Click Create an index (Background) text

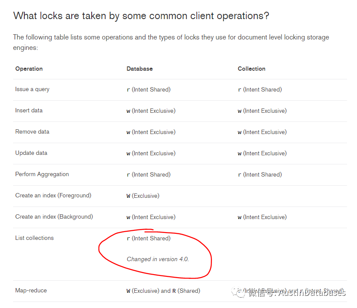coord(54,216)
